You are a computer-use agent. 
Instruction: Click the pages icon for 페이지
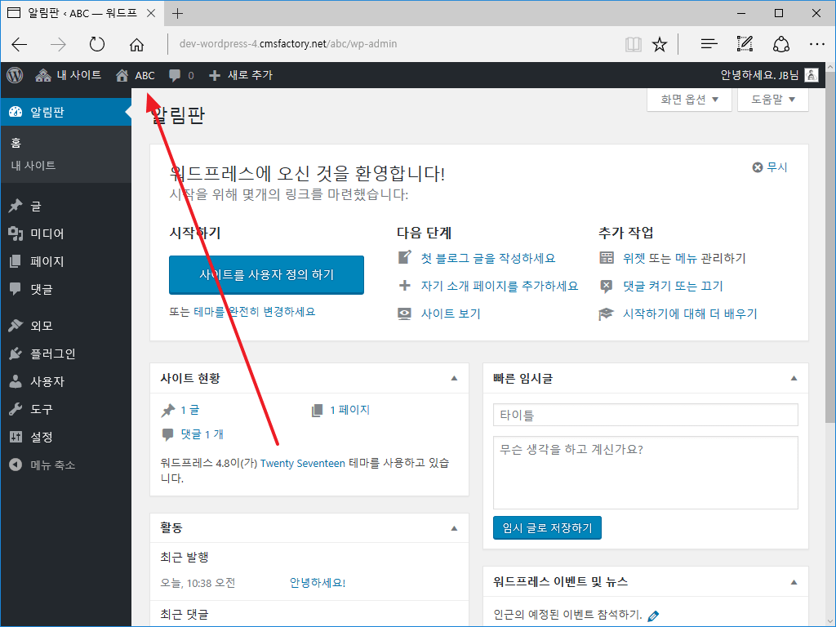tap(16, 261)
